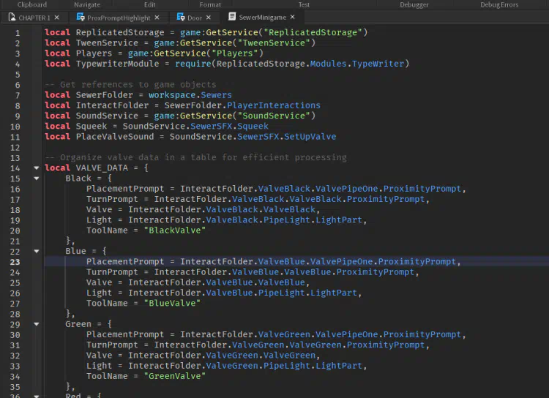Open the Format ribbon section
This screenshot has width=549, height=398.
tap(210, 4)
